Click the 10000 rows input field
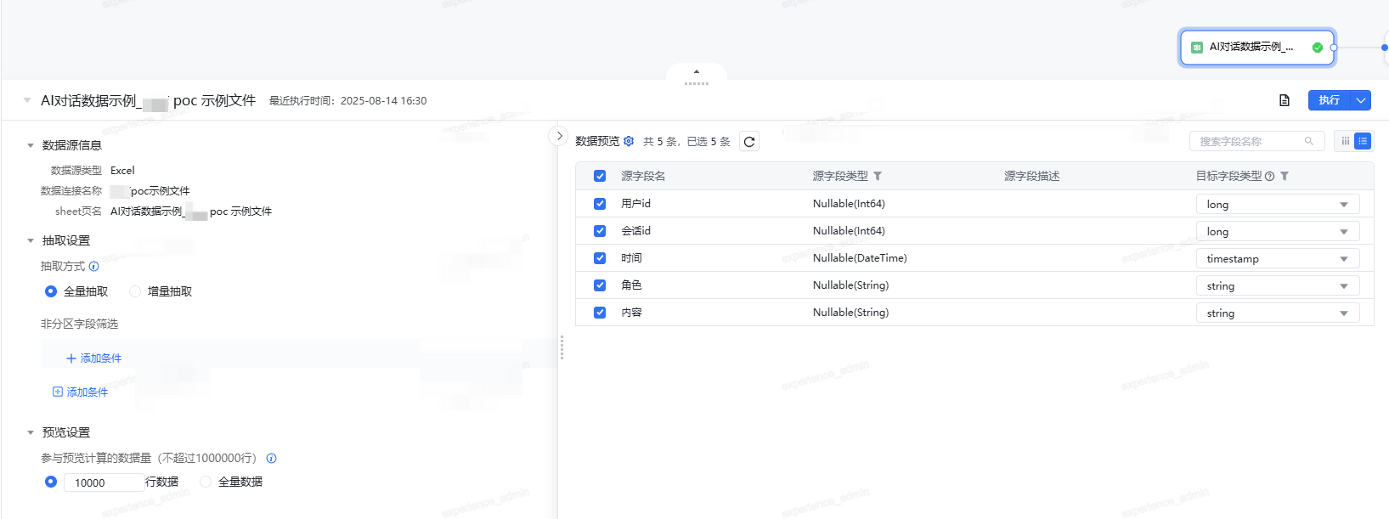This screenshot has width=1389, height=519. 104,482
